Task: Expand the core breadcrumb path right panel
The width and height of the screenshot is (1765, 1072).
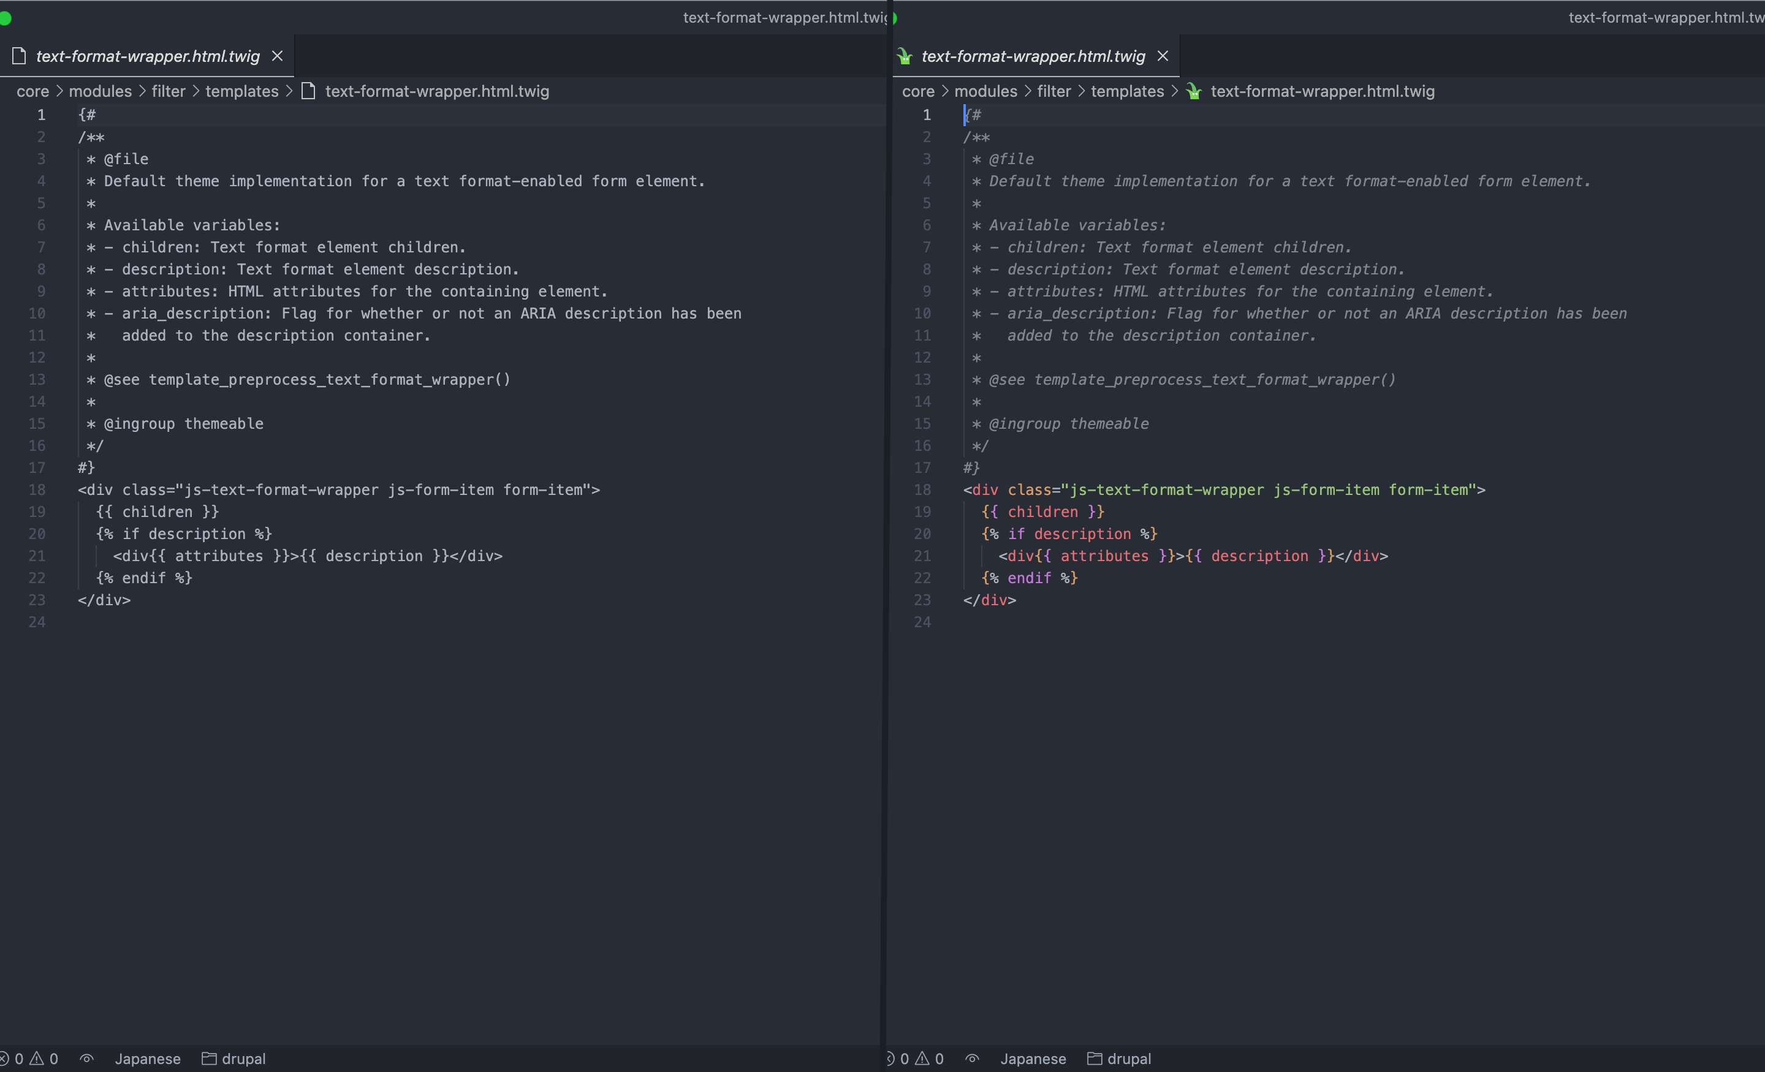Action: click(917, 91)
